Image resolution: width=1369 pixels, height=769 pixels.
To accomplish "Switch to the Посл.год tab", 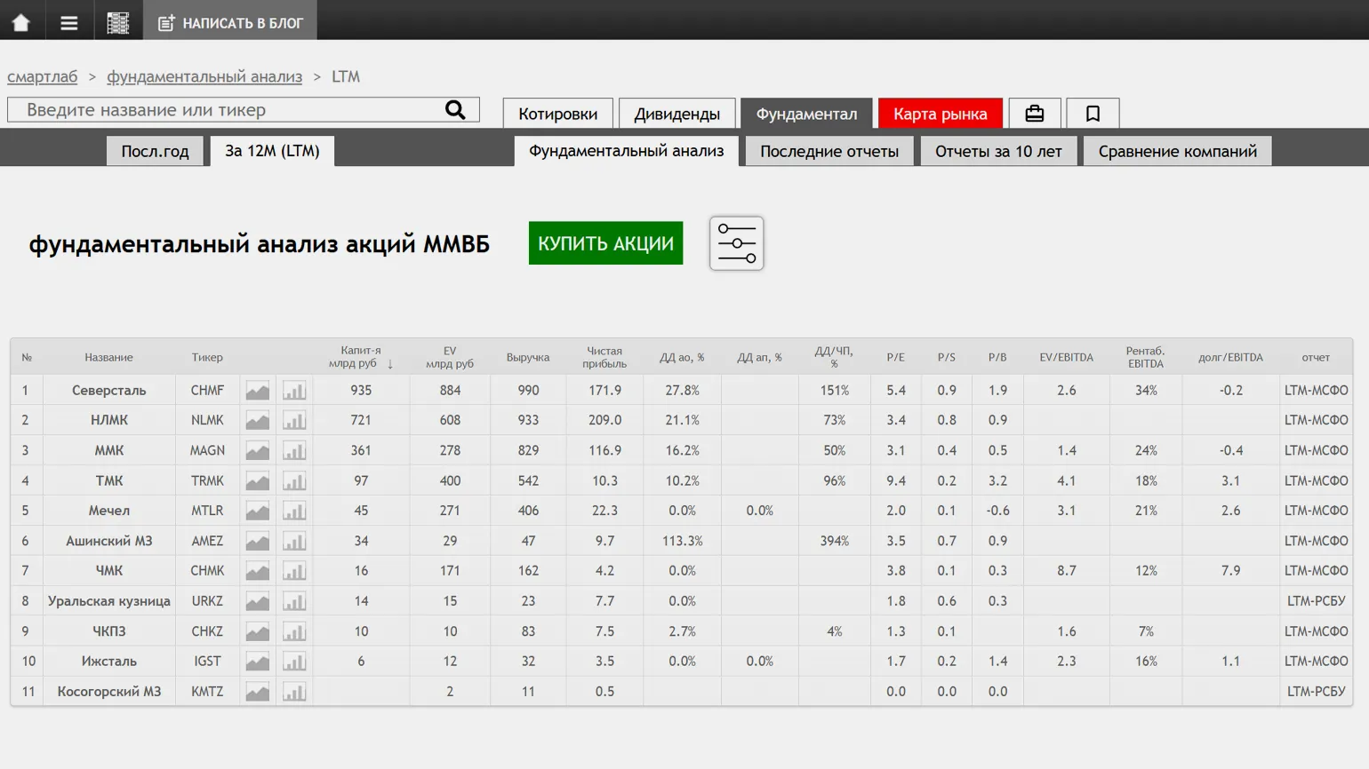I will point(155,151).
